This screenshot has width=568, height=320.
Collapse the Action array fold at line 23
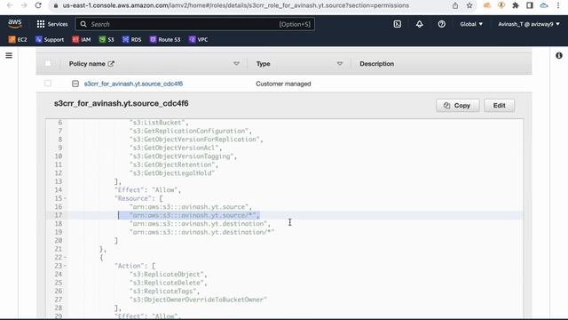(x=65, y=266)
